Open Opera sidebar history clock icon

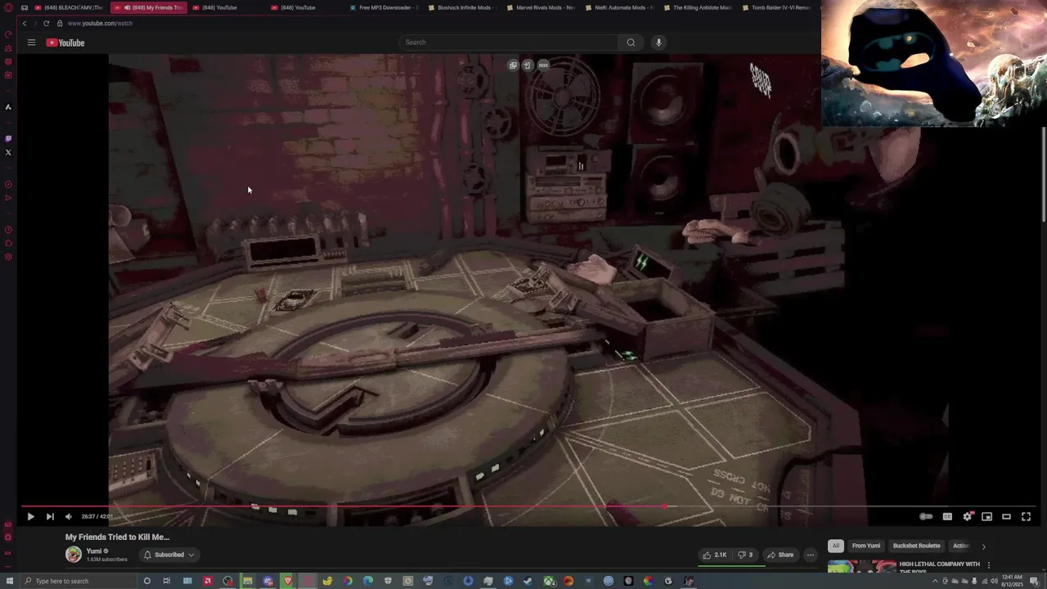pos(8,230)
